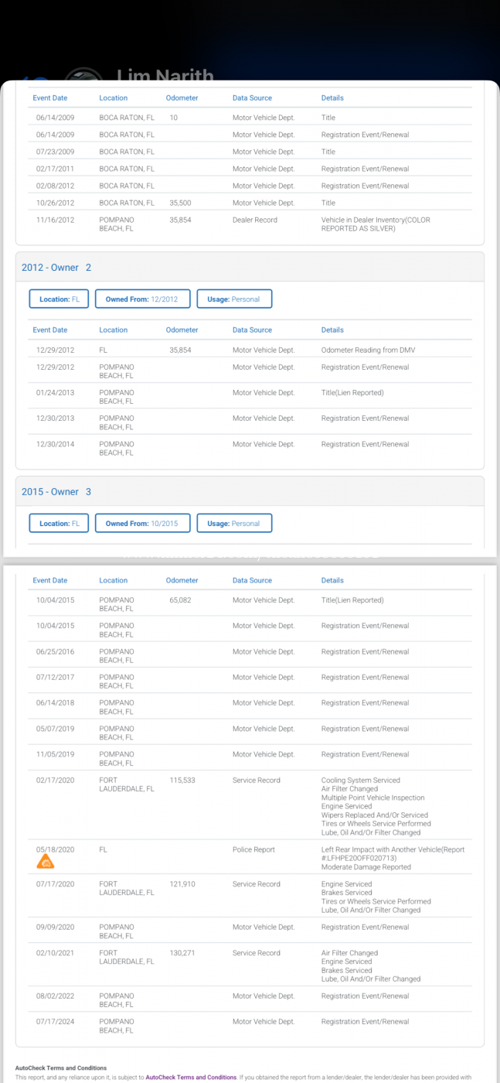Click the profile avatar beside Lim Narith
The width and height of the screenshot is (500, 1083).
click(x=83, y=77)
